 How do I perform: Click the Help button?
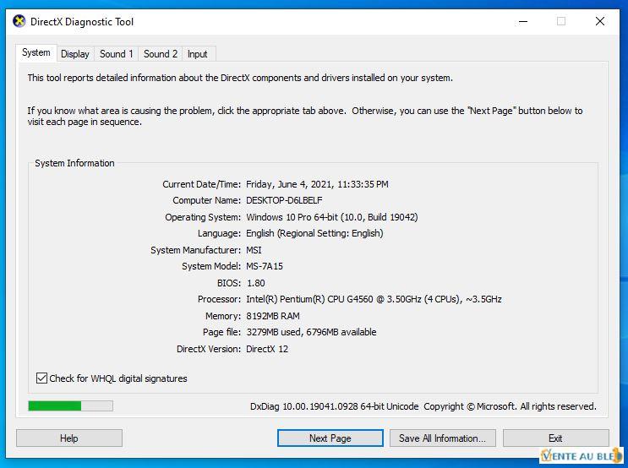tap(69, 438)
